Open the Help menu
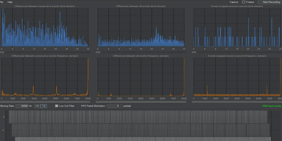The height and width of the screenshot is (141, 282). (x=10, y=2)
